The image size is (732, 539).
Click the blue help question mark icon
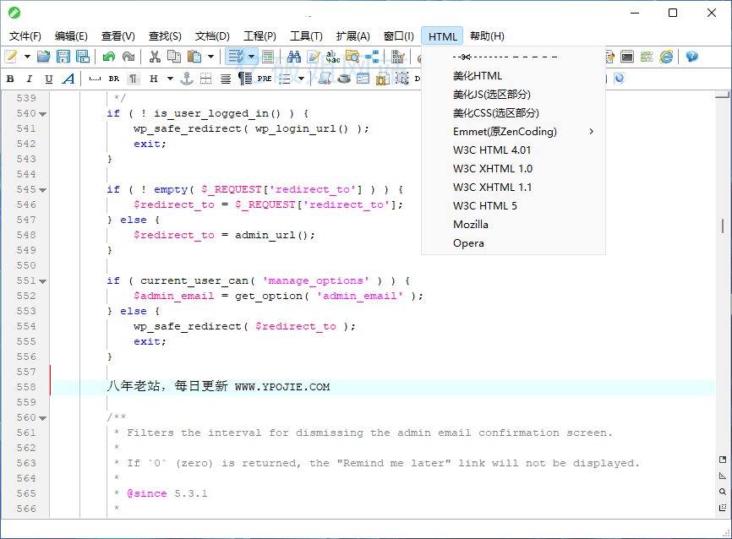691,57
